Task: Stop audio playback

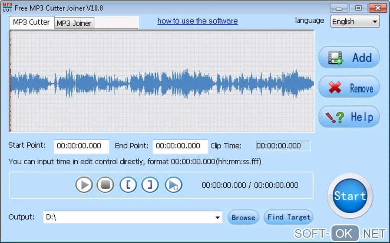Action: pyautogui.click(x=106, y=185)
